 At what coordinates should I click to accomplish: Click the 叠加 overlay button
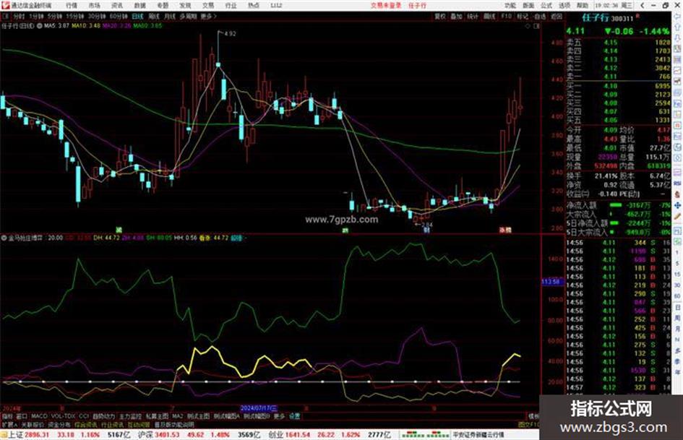coord(456,16)
